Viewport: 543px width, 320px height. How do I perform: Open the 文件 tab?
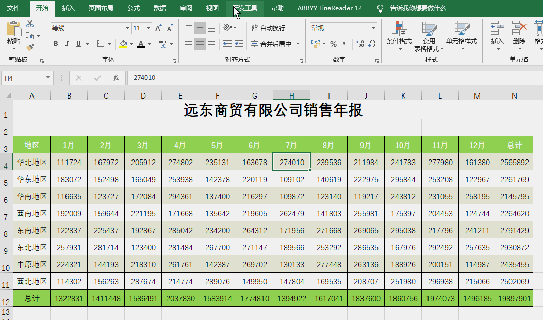tap(13, 8)
